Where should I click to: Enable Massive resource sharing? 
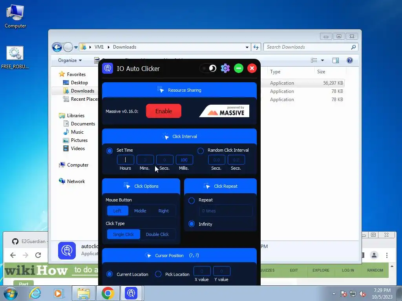(x=164, y=111)
